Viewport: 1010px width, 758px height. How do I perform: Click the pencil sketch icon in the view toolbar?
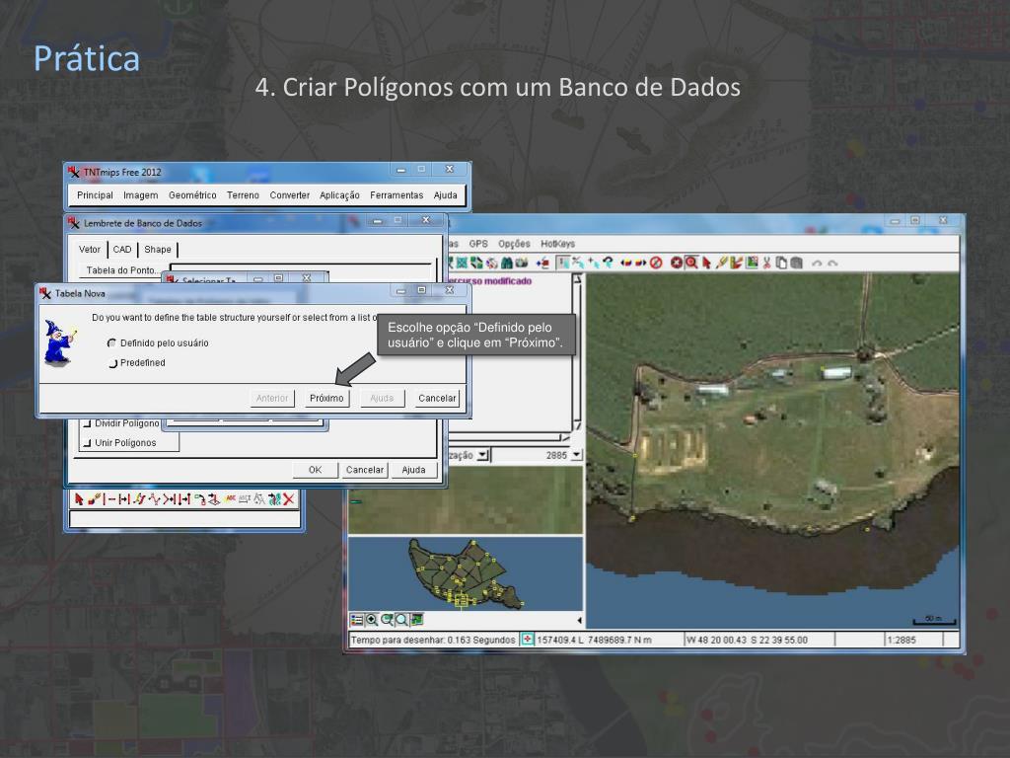(721, 263)
